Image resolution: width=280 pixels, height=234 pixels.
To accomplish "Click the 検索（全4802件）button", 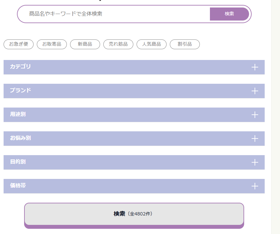I will [134, 214].
